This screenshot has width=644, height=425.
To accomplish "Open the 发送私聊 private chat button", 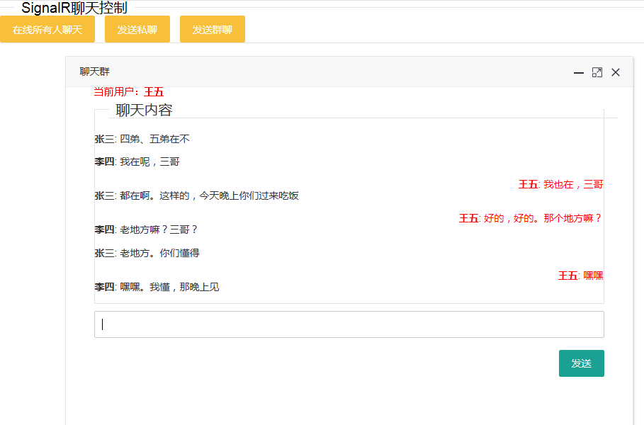I will point(137,29).
